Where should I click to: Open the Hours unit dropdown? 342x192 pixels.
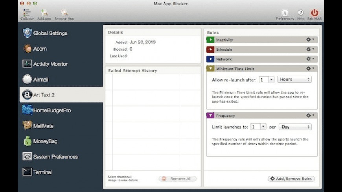(x=294, y=80)
